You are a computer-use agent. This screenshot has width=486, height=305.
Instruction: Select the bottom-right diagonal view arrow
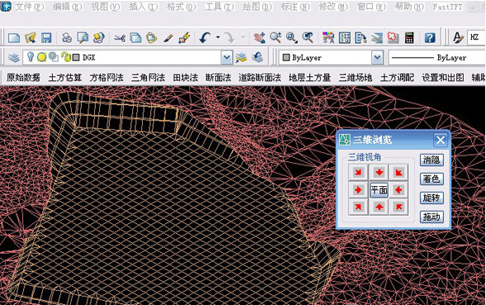[x=398, y=207]
